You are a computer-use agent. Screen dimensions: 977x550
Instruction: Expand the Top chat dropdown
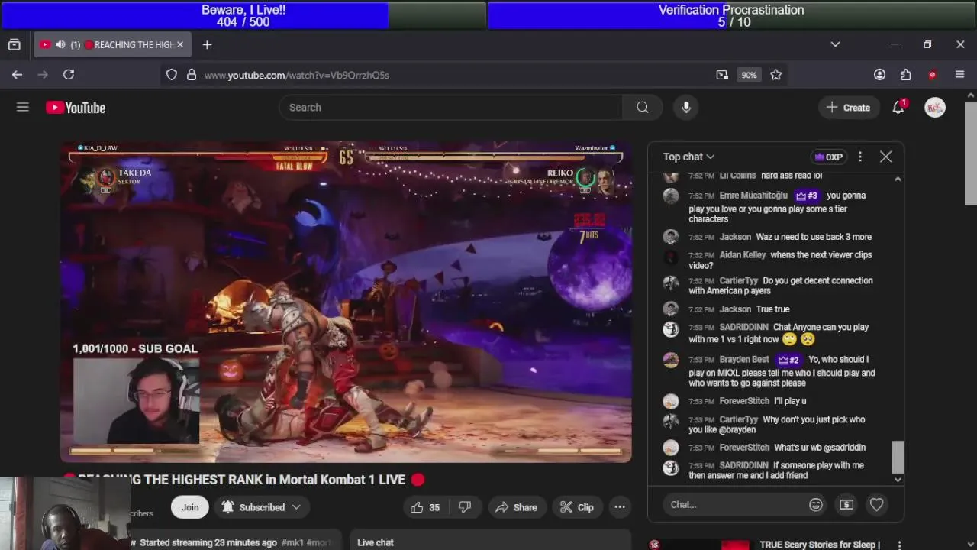coord(688,157)
